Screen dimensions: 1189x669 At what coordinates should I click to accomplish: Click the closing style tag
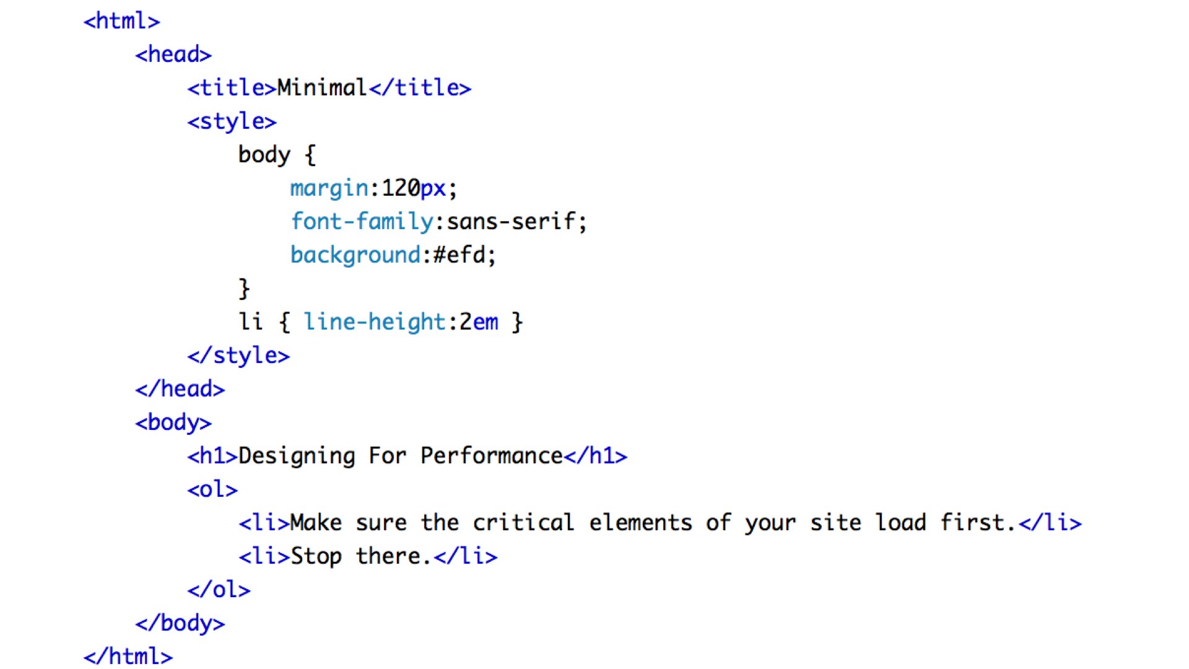(238, 356)
